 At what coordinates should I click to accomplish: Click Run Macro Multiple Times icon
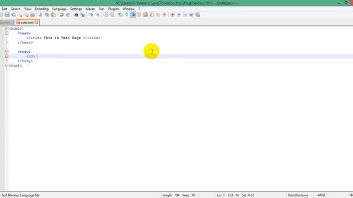191,15
